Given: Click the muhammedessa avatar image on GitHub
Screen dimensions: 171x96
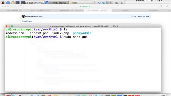Looking at the screenshot, I should tap(24, 17).
